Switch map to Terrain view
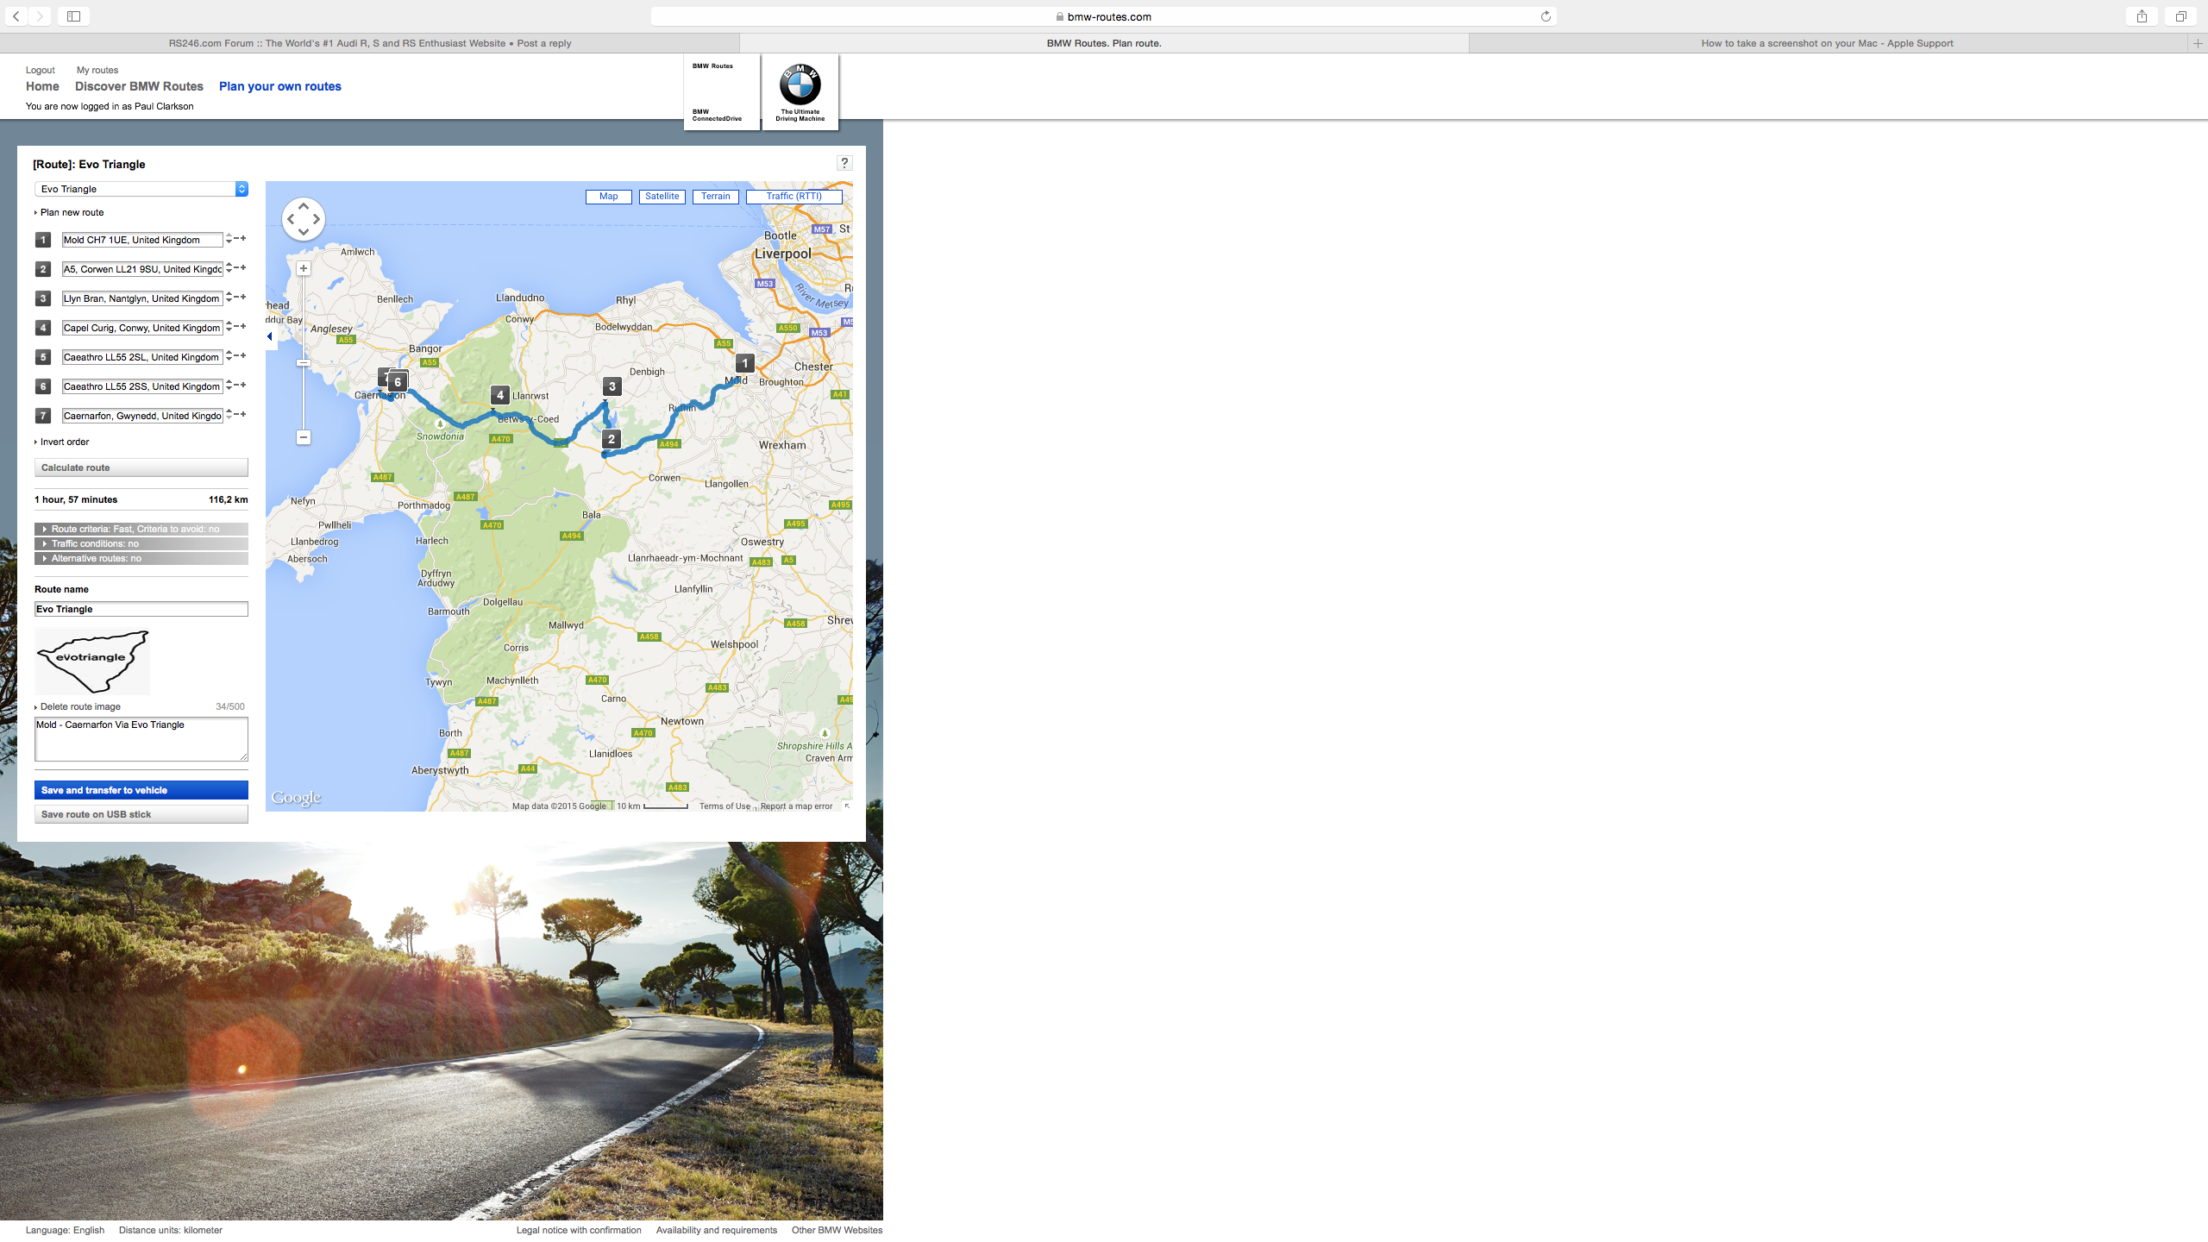This screenshot has width=2208, height=1242. tap(715, 197)
